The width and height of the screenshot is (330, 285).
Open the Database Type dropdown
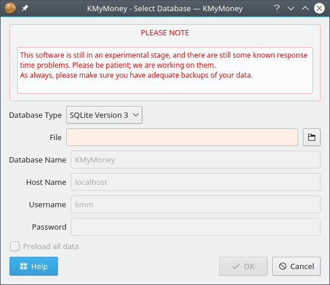(x=104, y=115)
